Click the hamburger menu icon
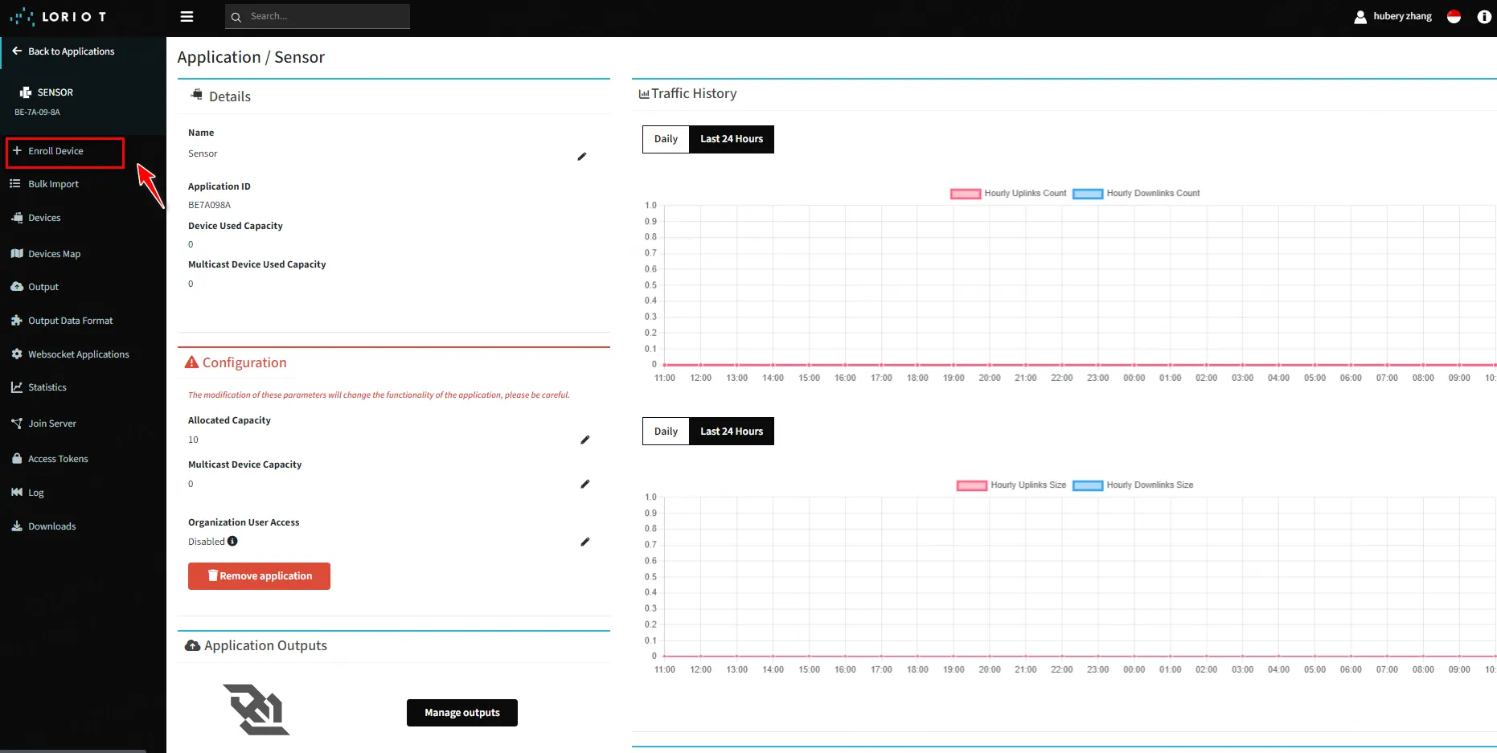The width and height of the screenshot is (1497, 753). pos(187,16)
